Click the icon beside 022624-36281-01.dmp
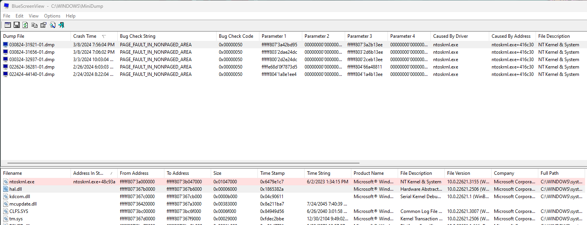The height and width of the screenshot is (225, 587). 5,67
